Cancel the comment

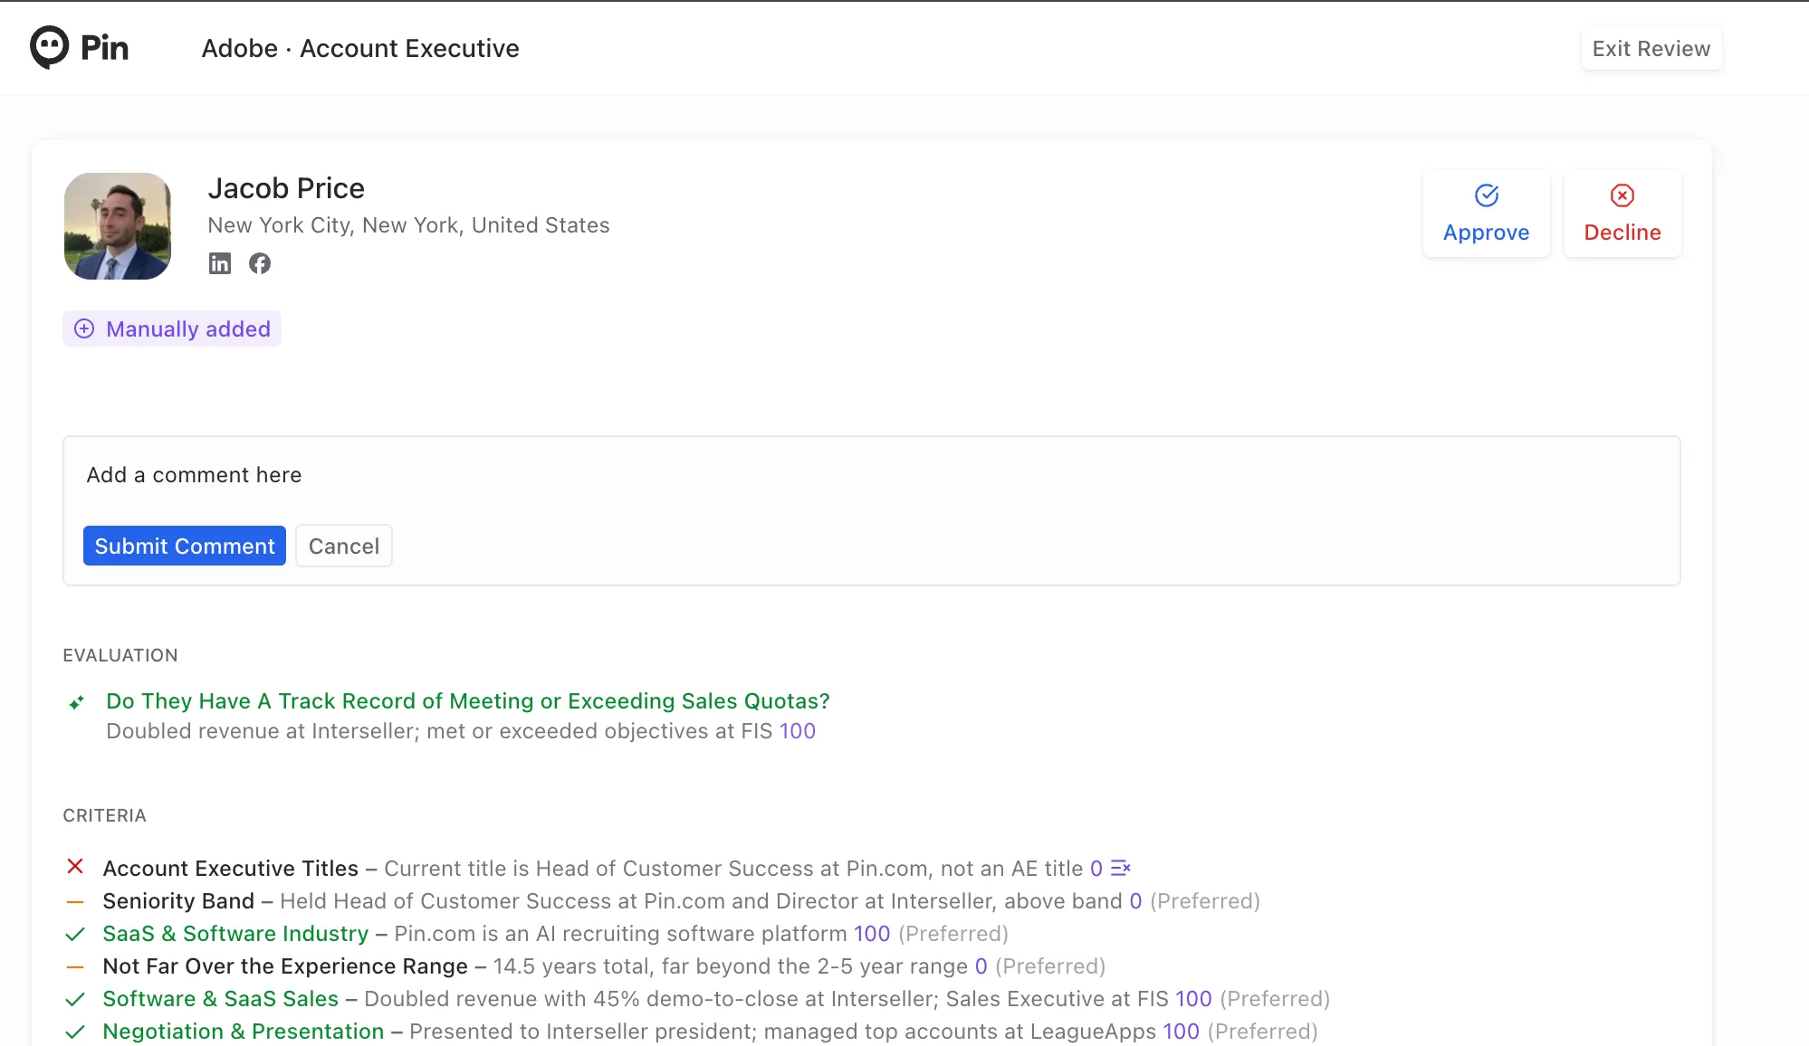(x=344, y=546)
